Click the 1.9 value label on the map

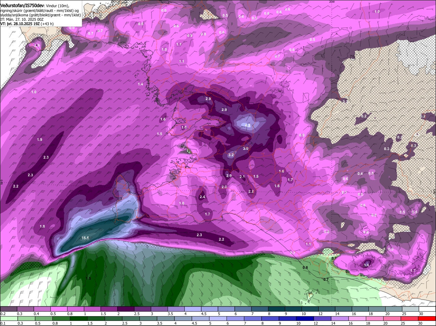(x=40, y=140)
